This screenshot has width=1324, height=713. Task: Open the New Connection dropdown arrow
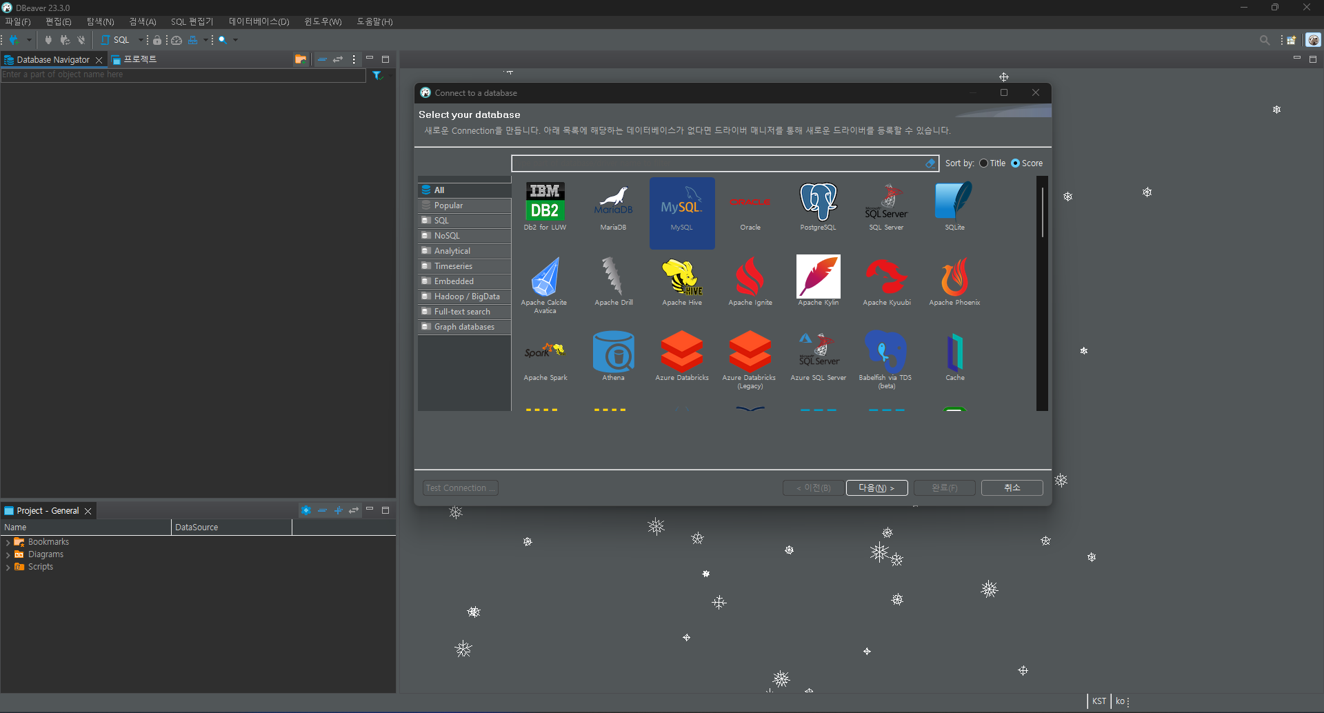(x=29, y=40)
